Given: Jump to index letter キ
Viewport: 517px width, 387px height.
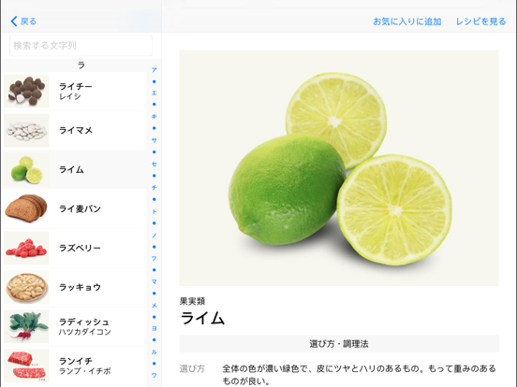Looking at the screenshot, I should 154,117.
